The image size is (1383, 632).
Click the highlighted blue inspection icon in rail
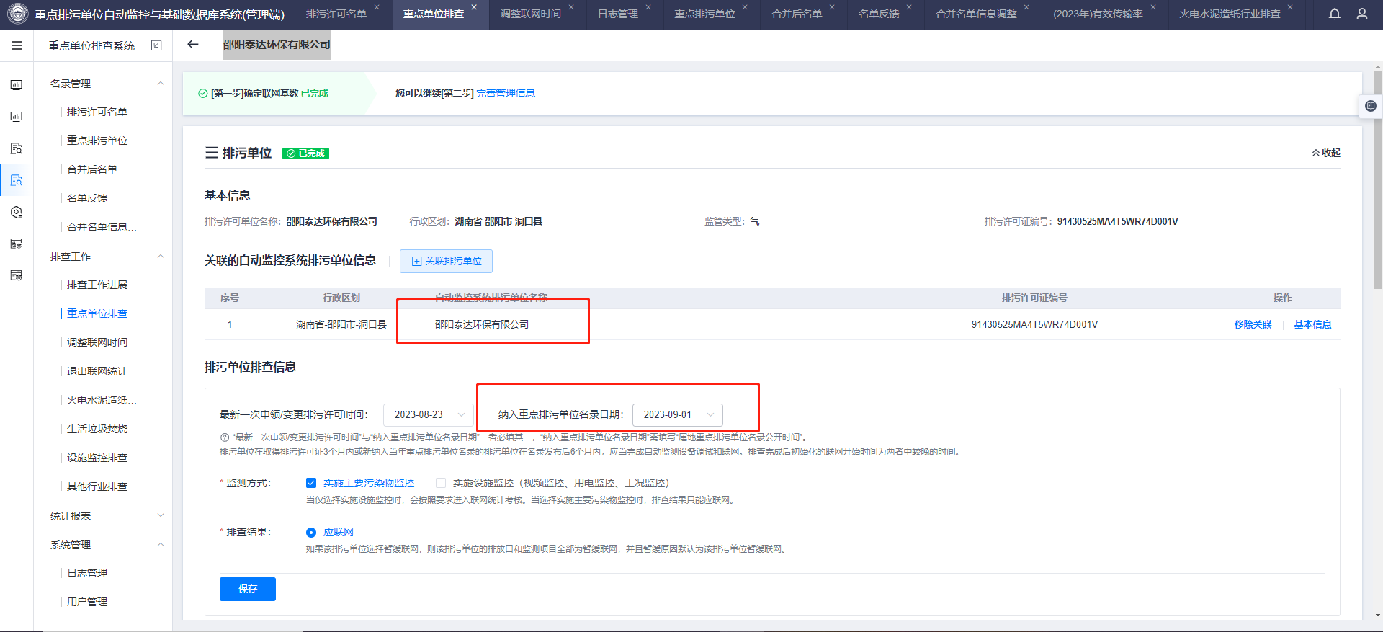(x=17, y=180)
